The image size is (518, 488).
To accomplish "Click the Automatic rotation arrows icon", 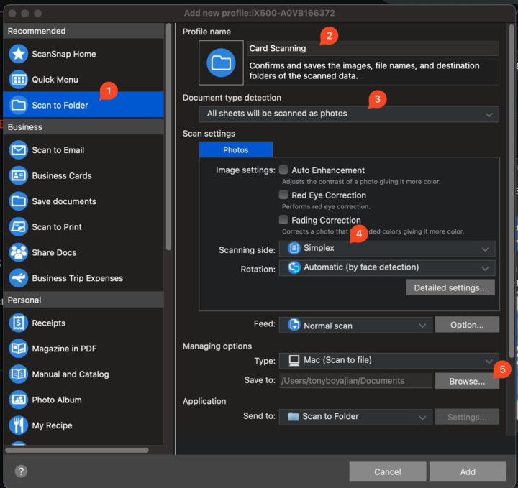I will (294, 267).
